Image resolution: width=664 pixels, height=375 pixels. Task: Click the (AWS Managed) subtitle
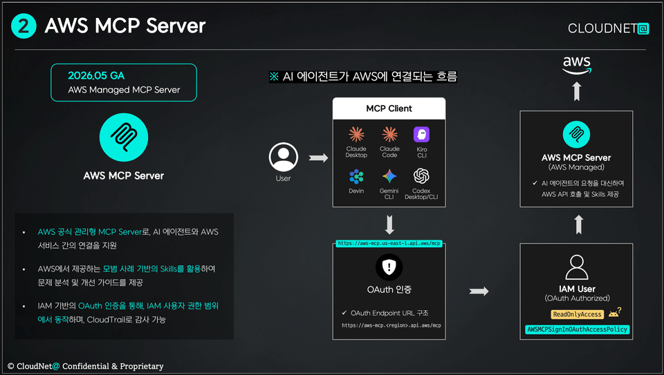pyautogui.click(x=576, y=167)
